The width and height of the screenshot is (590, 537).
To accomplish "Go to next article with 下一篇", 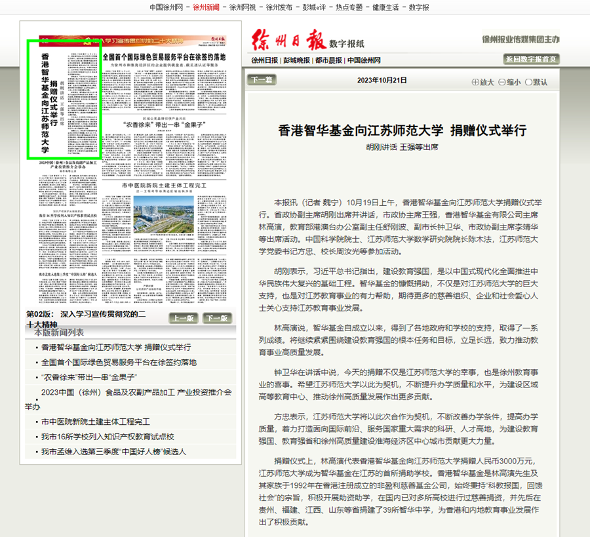I will pyautogui.click(x=262, y=80).
